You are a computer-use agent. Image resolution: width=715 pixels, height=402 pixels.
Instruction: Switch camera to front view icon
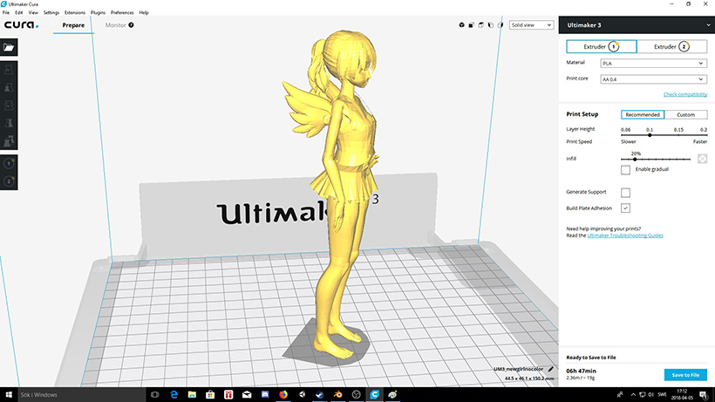pyautogui.click(x=471, y=25)
